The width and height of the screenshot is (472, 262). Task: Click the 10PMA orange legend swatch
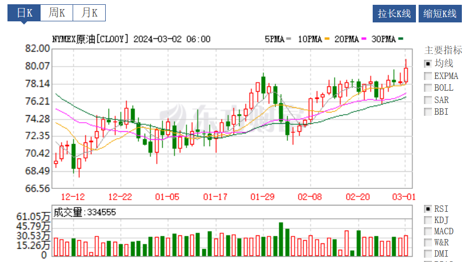click(327, 39)
